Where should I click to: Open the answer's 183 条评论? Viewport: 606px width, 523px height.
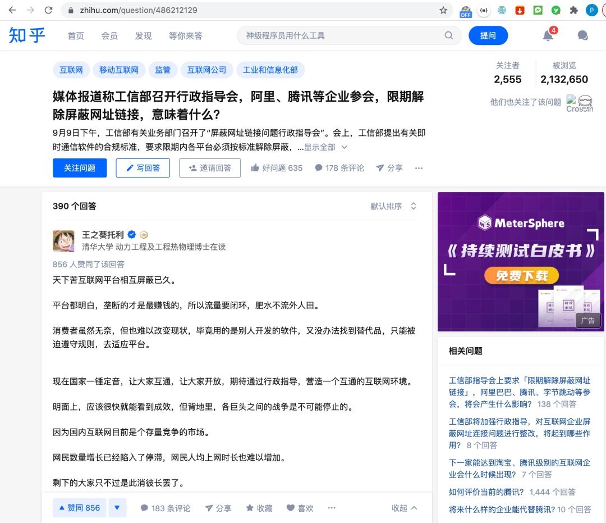coord(166,508)
